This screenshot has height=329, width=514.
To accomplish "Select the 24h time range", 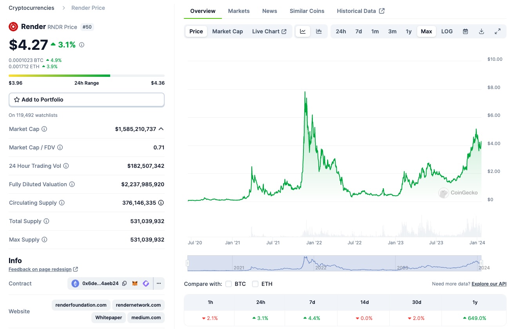I will click(x=341, y=31).
